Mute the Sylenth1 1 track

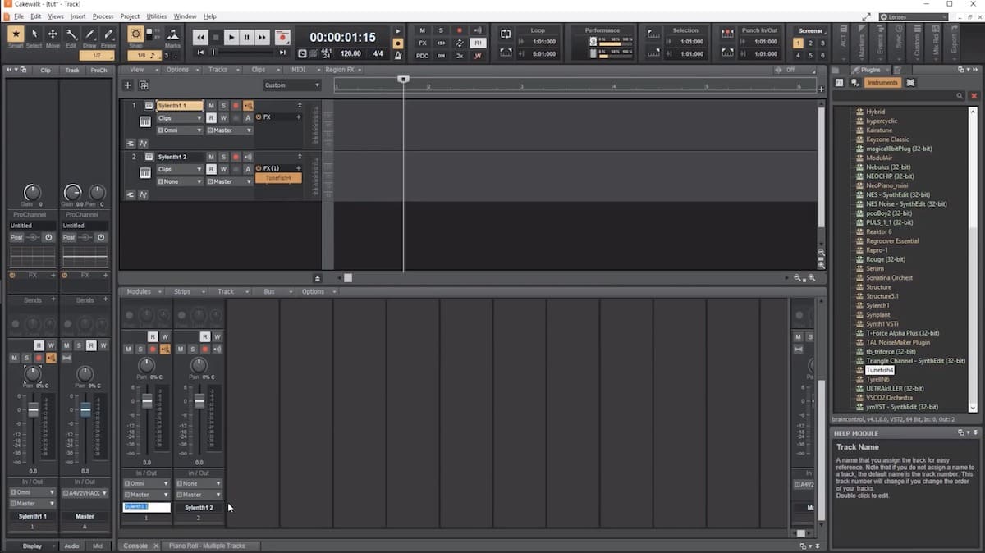click(211, 106)
